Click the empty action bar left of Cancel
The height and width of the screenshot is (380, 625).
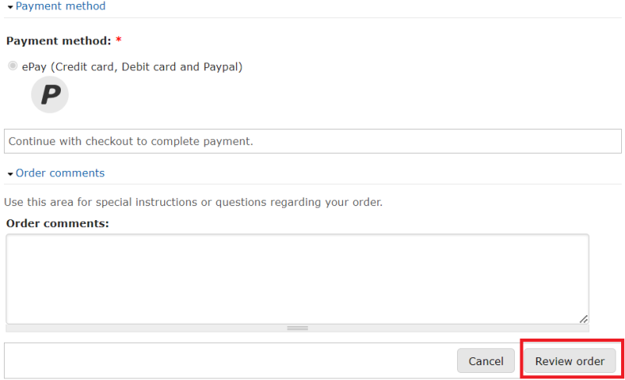pos(230,361)
